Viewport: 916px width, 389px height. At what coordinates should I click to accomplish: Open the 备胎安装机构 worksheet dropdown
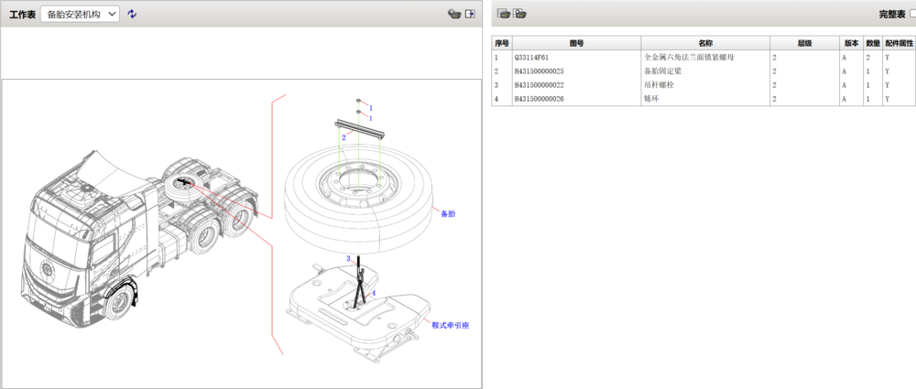pyautogui.click(x=80, y=14)
